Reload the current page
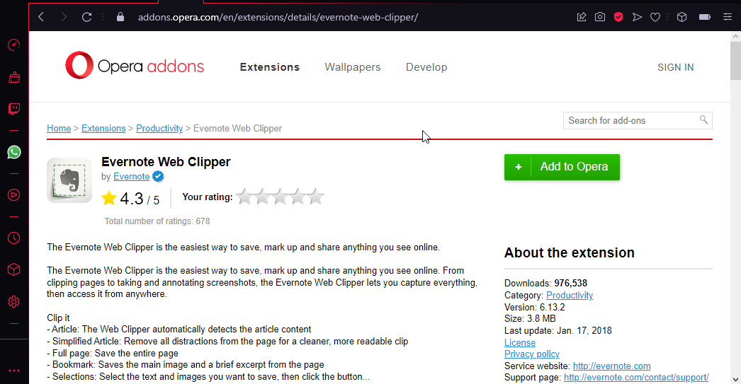This screenshot has width=741, height=384. pos(86,17)
